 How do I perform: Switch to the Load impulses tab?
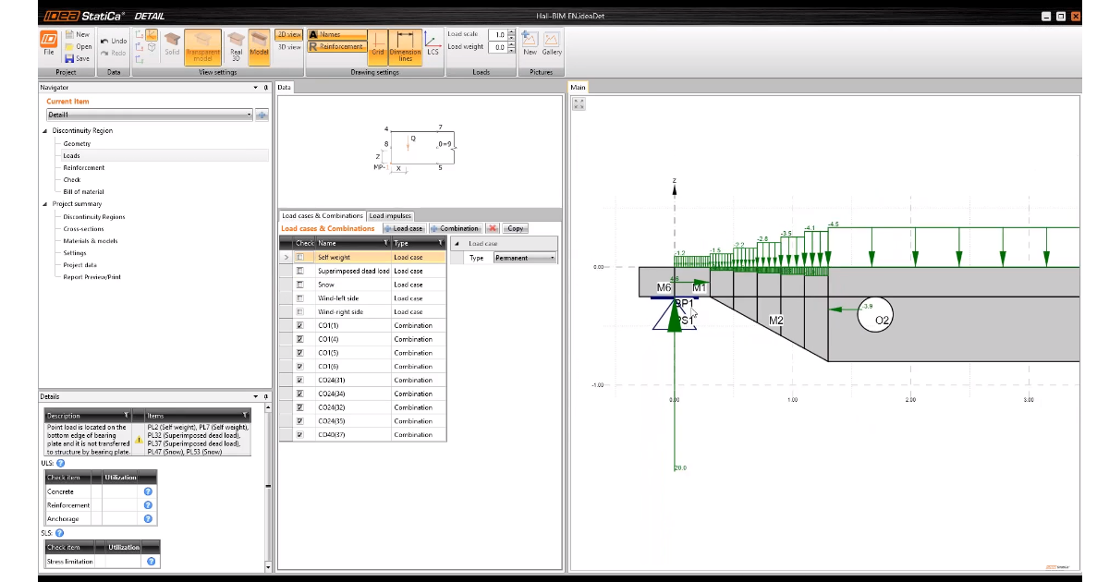click(390, 216)
